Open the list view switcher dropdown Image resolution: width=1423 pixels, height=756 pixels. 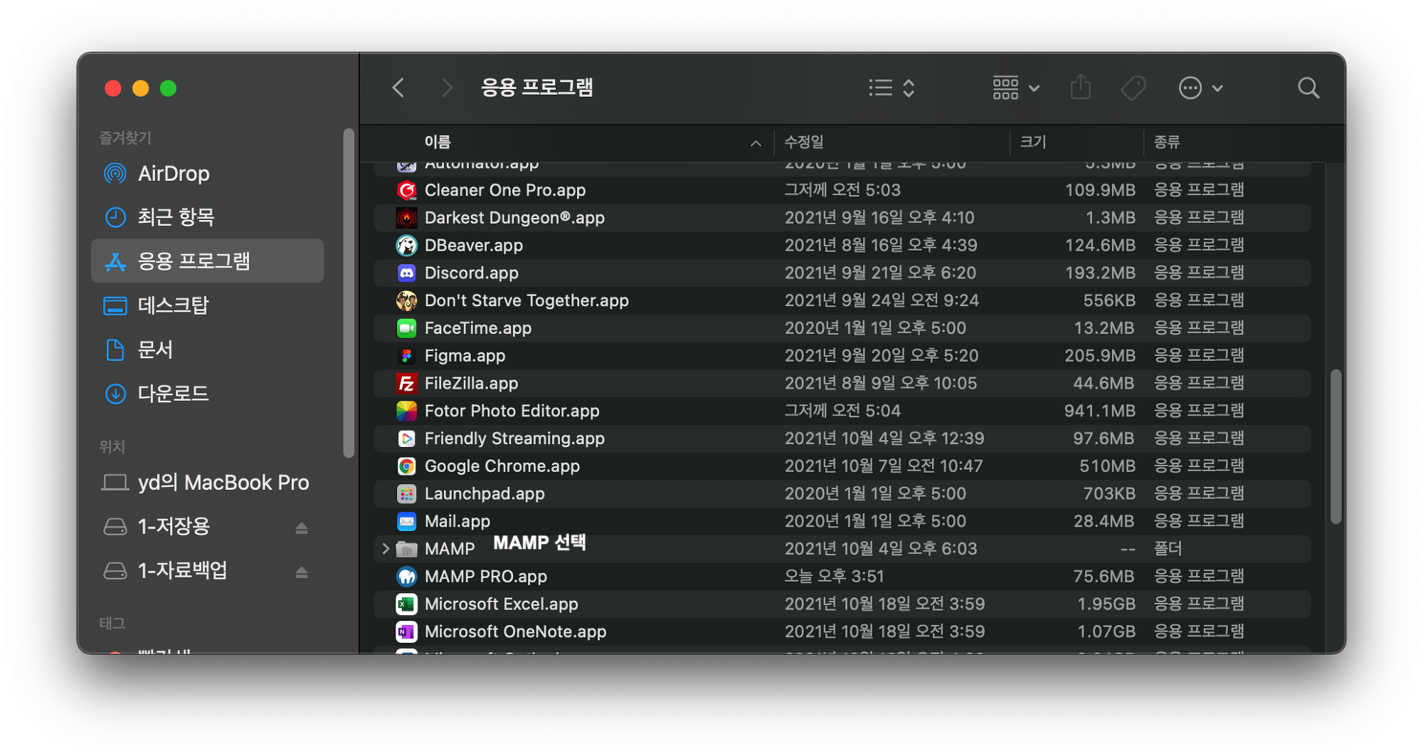892,88
